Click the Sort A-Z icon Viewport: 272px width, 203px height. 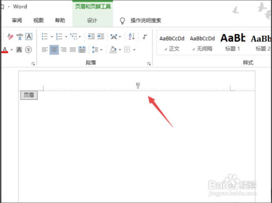click(132, 36)
